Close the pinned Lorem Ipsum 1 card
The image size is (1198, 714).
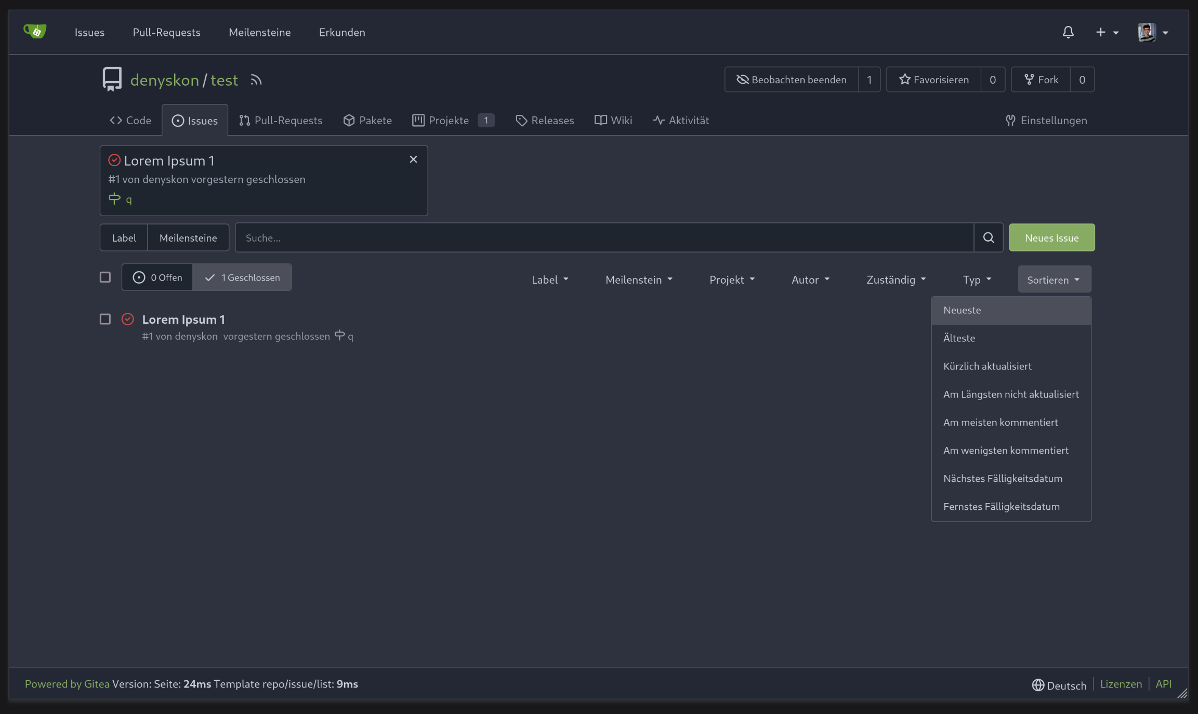413,160
